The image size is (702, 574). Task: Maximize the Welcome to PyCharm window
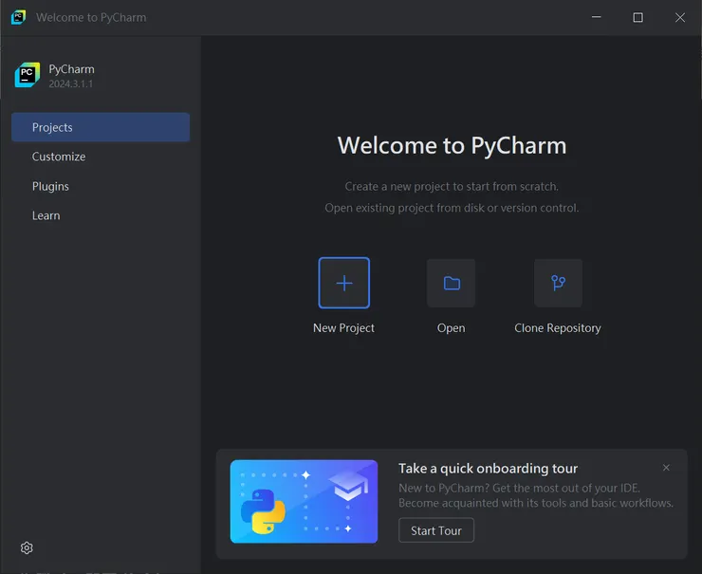pyautogui.click(x=637, y=17)
